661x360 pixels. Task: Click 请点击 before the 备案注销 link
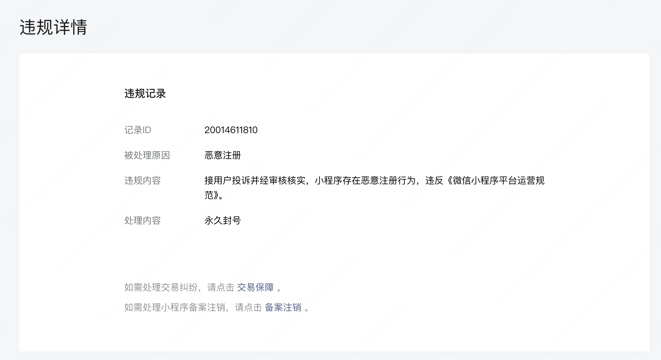click(248, 308)
